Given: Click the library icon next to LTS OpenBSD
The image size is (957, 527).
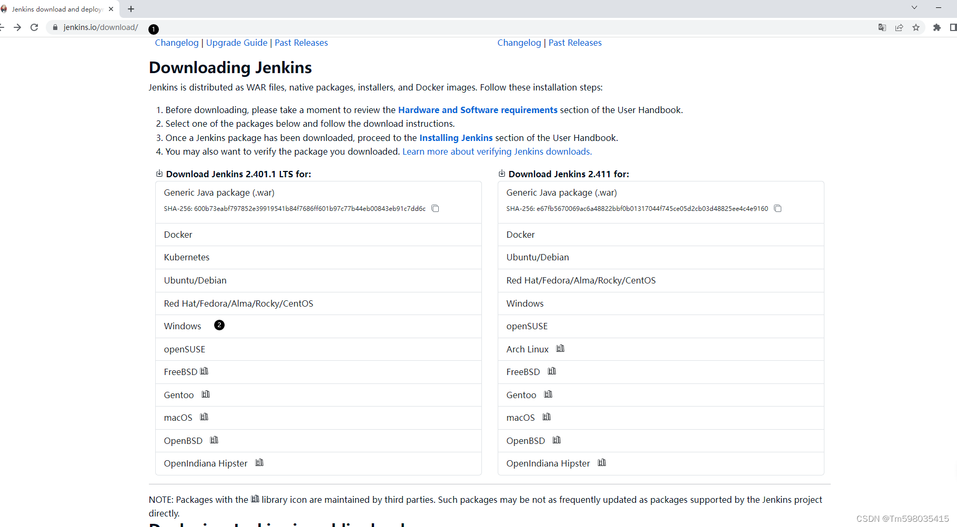Looking at the screenshot, I should 214,440.
